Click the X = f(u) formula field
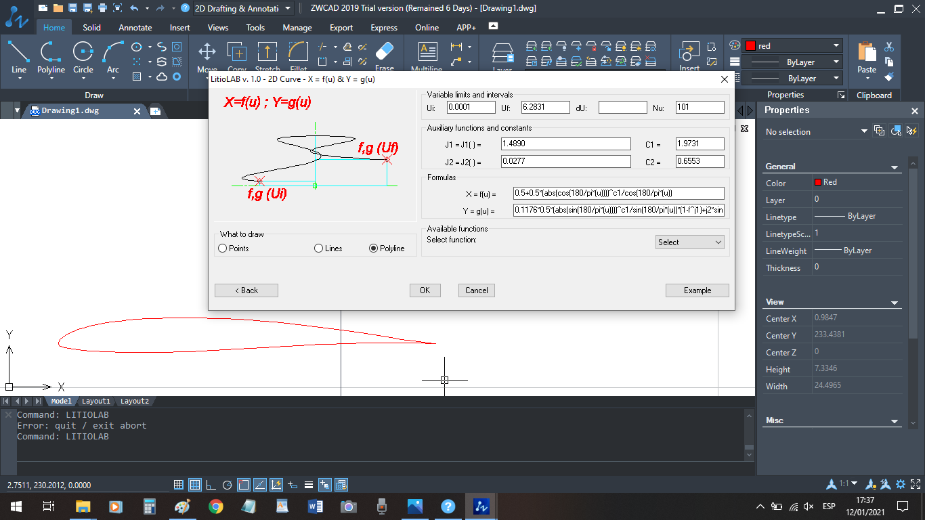Image resolution: width=925 pixels, height=520 pixels. click(x=619, y=193)
